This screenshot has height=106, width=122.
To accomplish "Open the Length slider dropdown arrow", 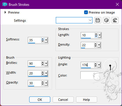I will coord(100,35).
